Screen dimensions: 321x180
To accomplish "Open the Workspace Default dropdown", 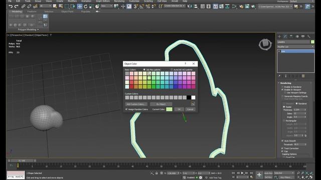I will (302, 1).
